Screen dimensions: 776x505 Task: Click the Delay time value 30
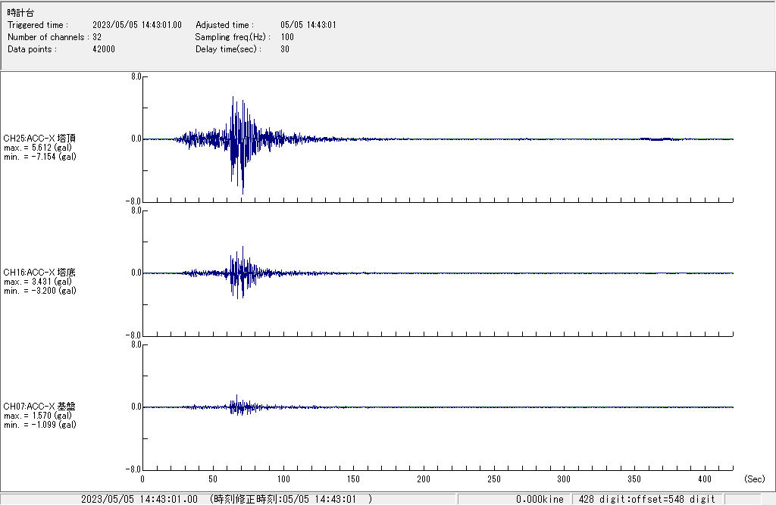tap(285, 49)
